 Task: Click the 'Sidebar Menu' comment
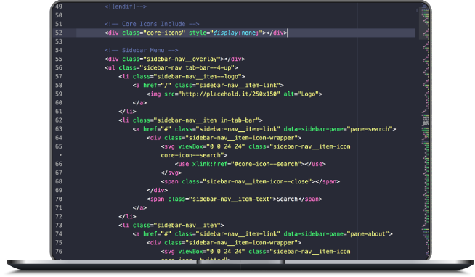coord(141,50)
